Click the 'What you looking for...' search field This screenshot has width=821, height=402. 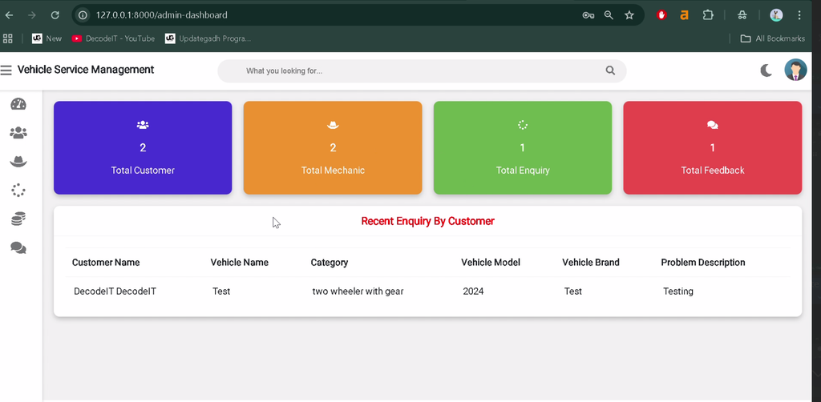point(422,70)
